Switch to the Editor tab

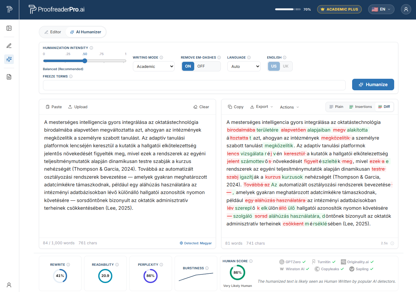pos(53,32)
